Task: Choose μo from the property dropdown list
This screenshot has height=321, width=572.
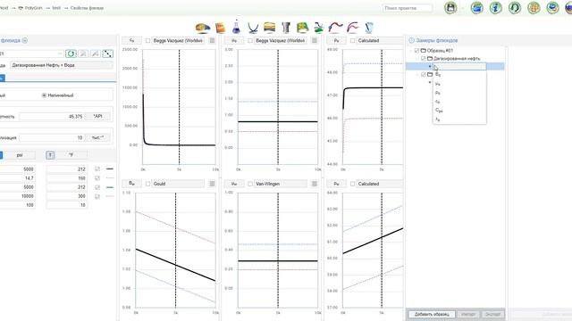Action: tap(438, 84)
